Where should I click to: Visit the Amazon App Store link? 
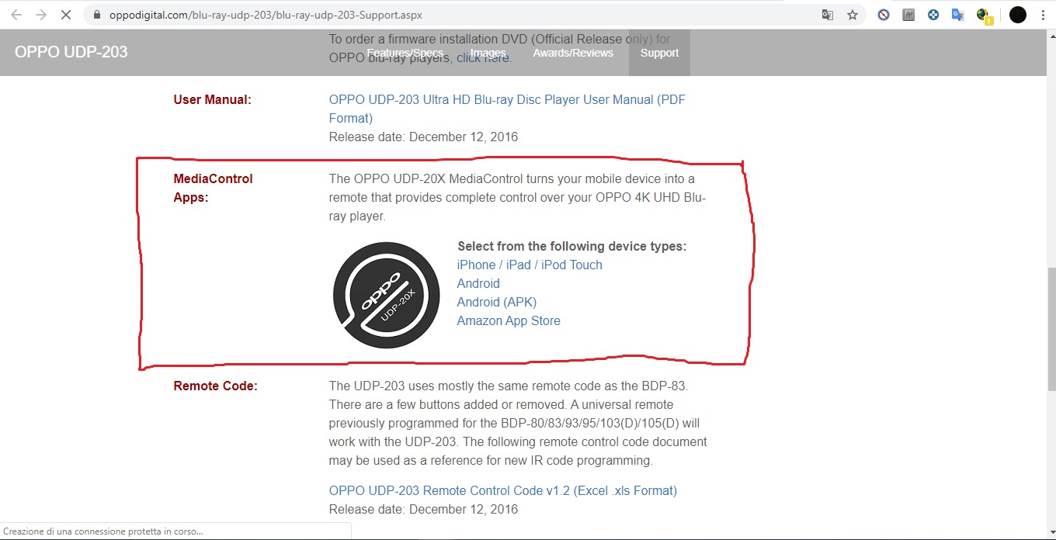pyautogui.click(x=509, y=320)
